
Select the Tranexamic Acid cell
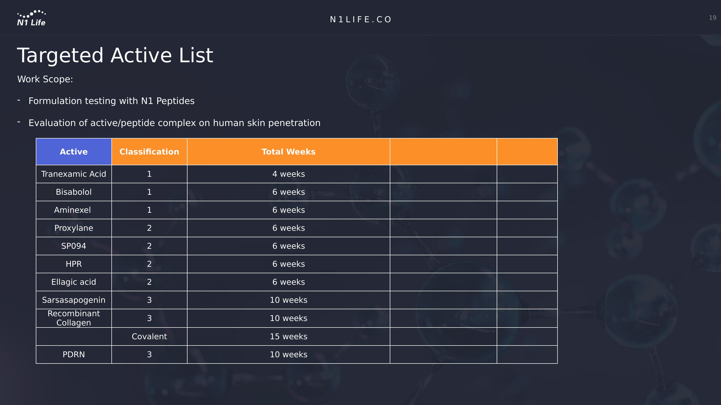point(74,174)
